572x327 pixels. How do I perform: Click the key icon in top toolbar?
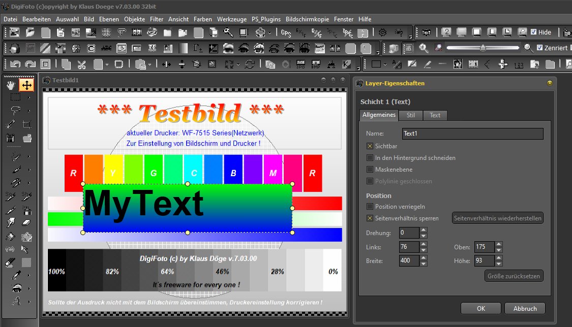(x=229, y=32)
